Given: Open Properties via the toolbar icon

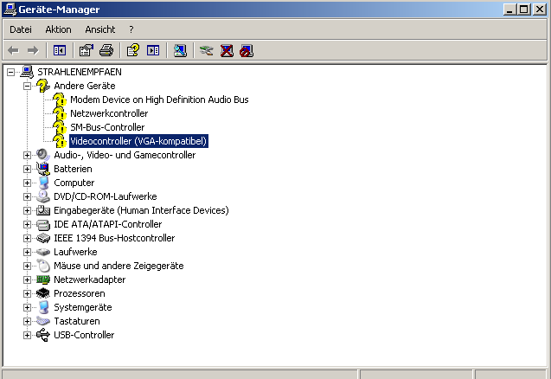Looking at the screenshot, I should (86, 51).
